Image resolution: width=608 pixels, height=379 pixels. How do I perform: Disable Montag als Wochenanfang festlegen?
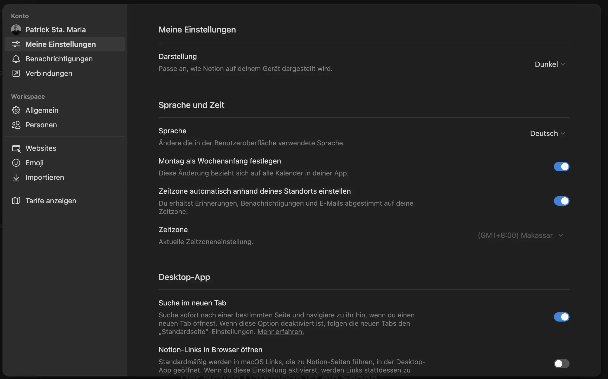[x=561, y=167]
